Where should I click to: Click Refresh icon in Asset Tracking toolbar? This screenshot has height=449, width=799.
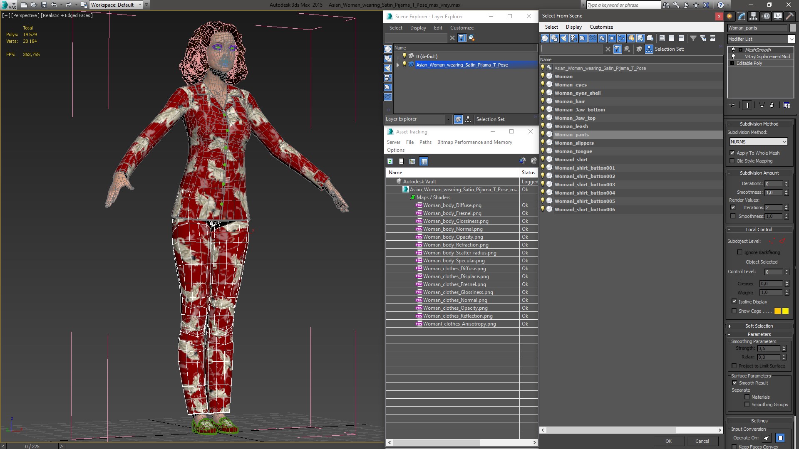click(390, 161)
